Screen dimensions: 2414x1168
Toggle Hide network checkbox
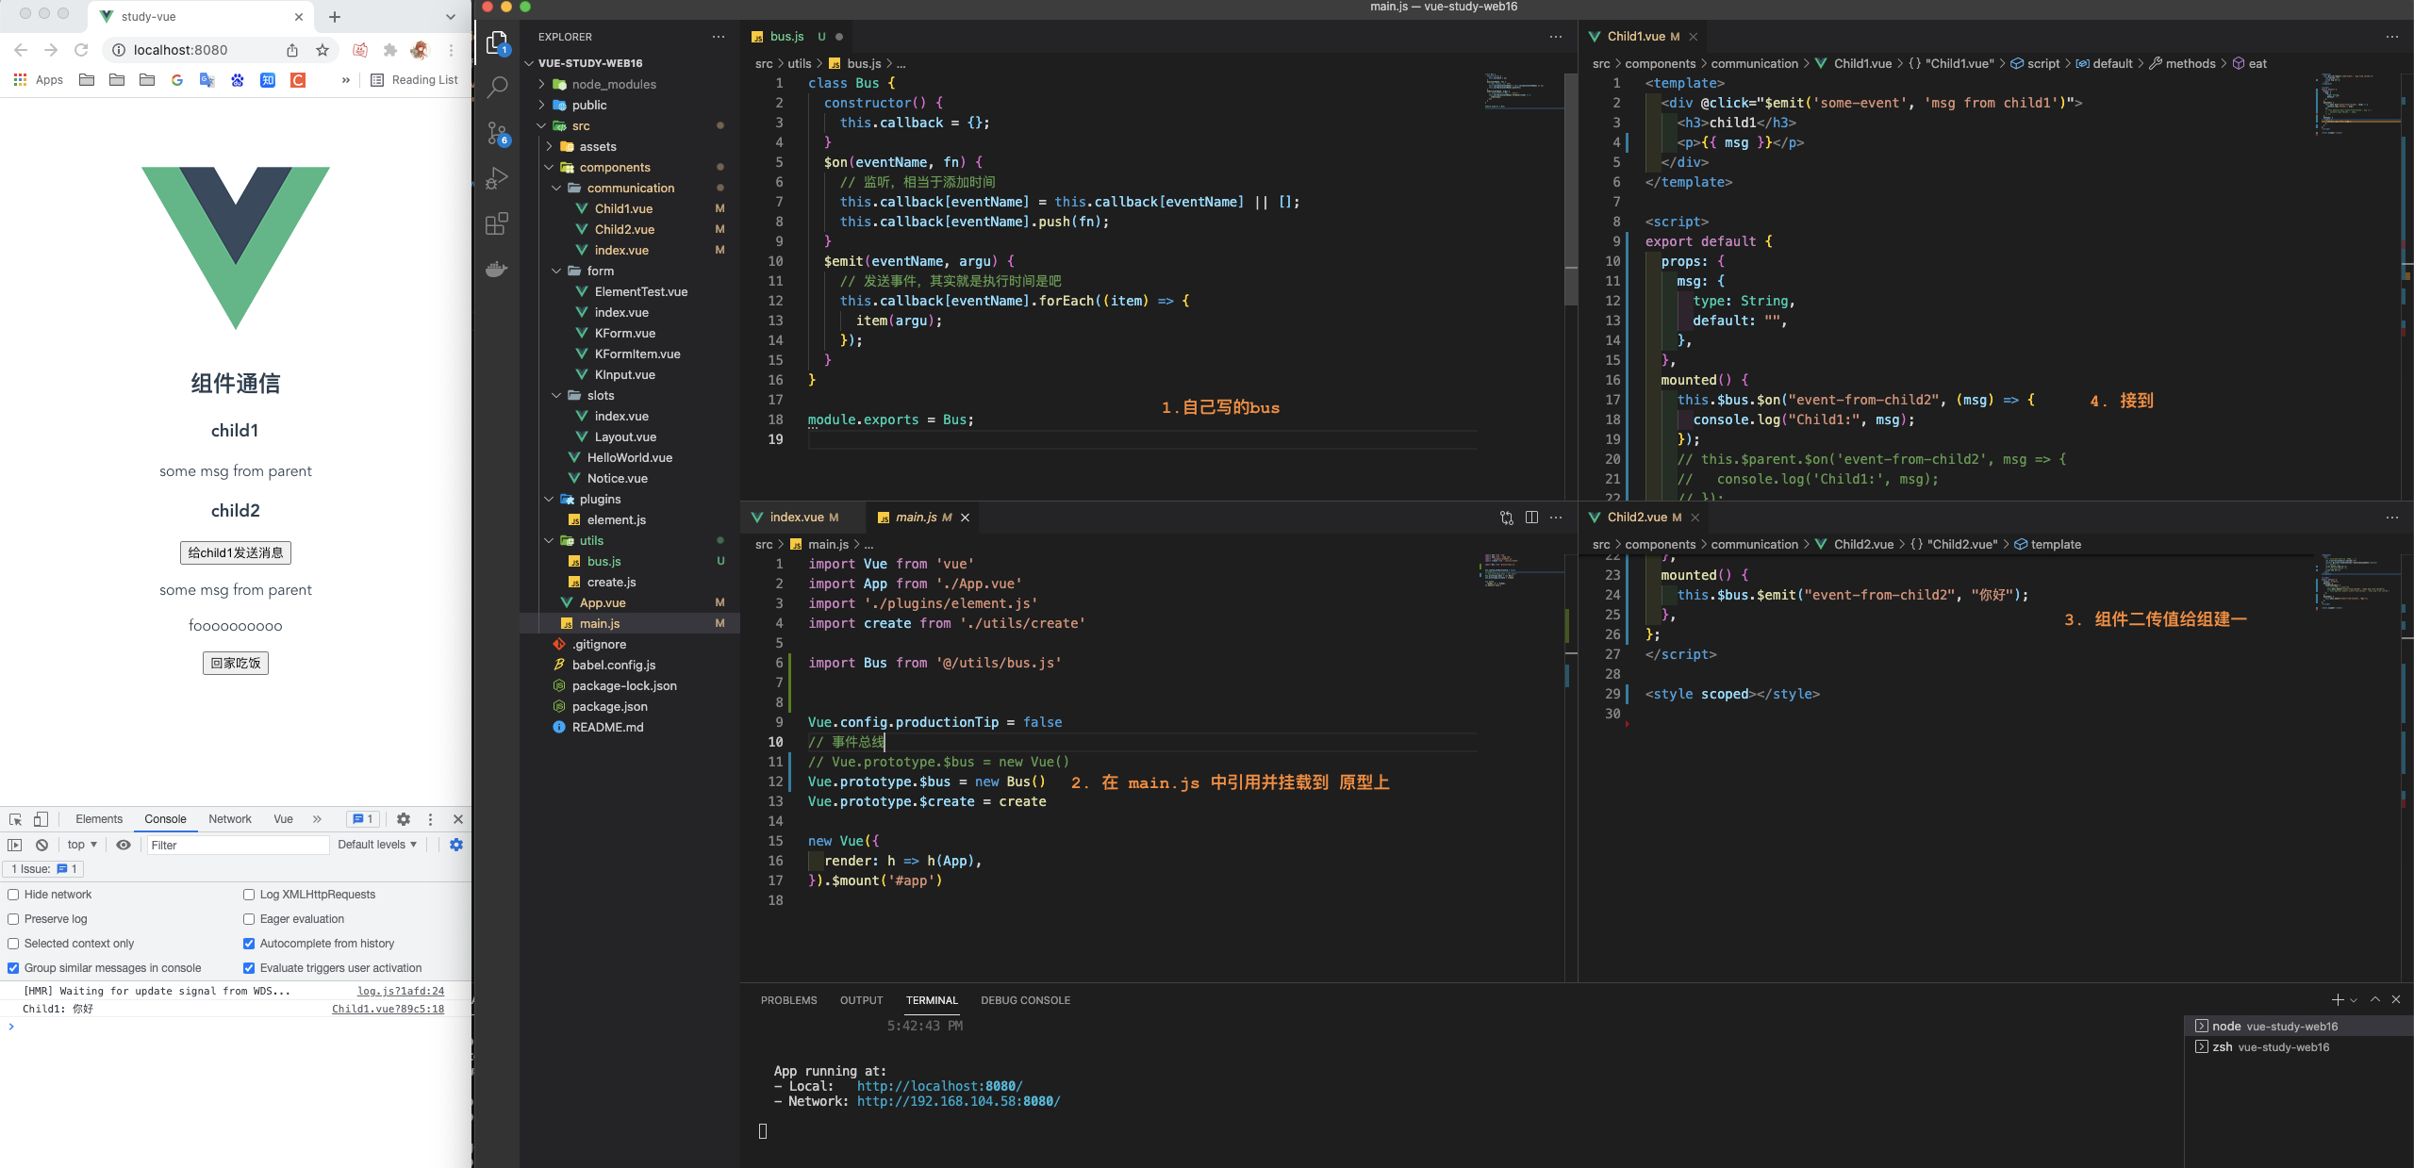tap(13, 895)
